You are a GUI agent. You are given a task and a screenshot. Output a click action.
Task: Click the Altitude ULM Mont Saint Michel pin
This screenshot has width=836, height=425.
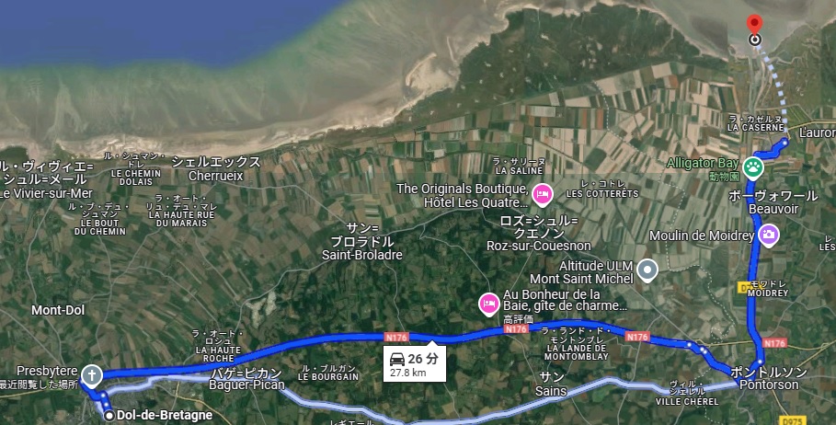[x=647, y=270]
